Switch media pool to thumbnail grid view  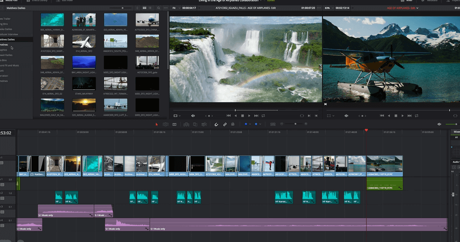point(145,8)
